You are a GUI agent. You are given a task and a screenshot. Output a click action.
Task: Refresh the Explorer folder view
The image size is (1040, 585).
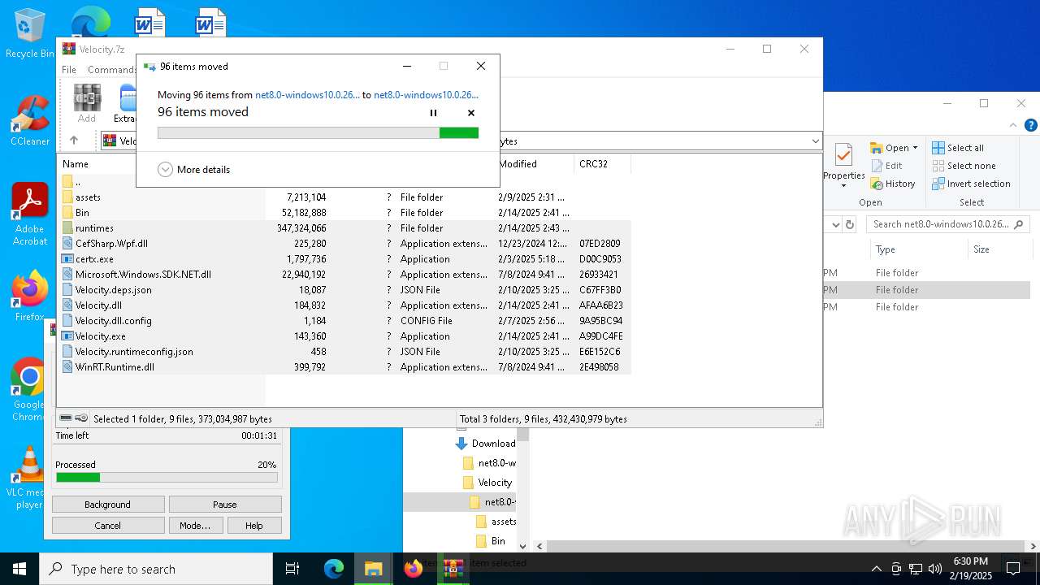[x=850, y=224]
